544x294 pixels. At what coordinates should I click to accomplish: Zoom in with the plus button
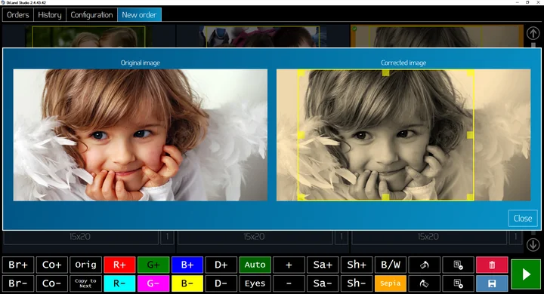coord(289,265)
